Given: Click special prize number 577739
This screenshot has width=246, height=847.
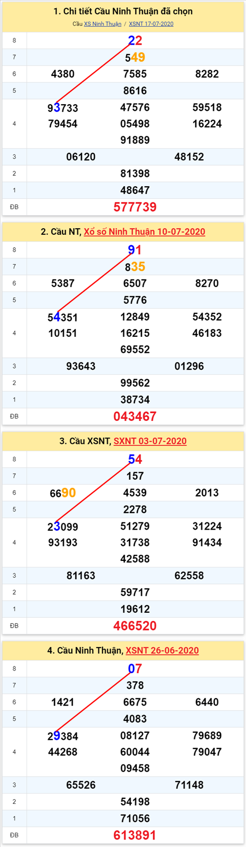Looking at the screenshot, I should [135, 207].
